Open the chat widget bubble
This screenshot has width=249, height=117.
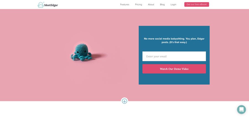tap(241, 109)
